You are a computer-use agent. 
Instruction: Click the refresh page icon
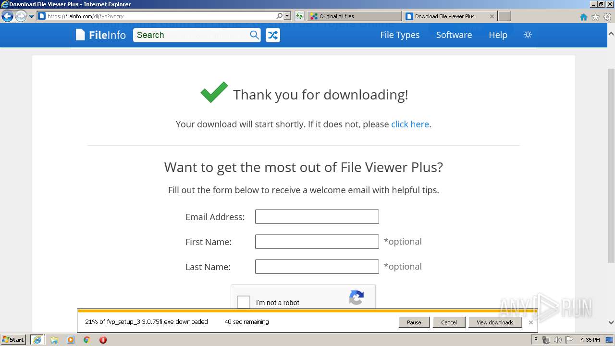(299, 16)
